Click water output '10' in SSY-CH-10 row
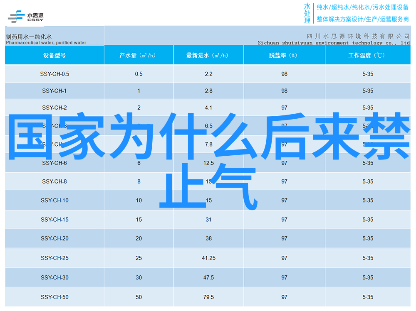This screenshot has width=416, height=311. point(139,200)
